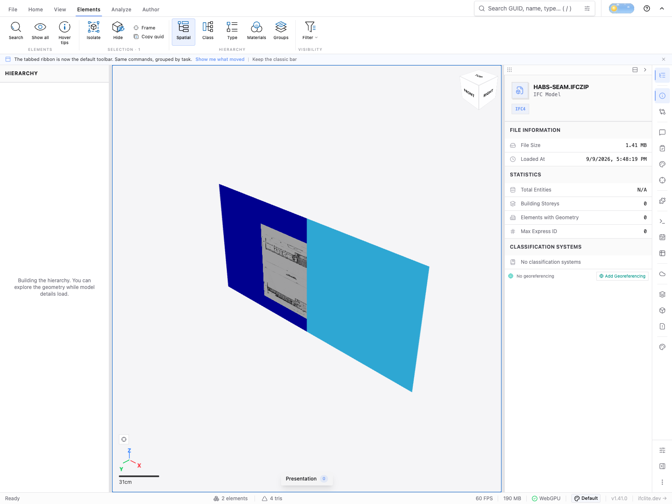
Task: Collapse the ribbon with the chevron
Action: [662, 8]
